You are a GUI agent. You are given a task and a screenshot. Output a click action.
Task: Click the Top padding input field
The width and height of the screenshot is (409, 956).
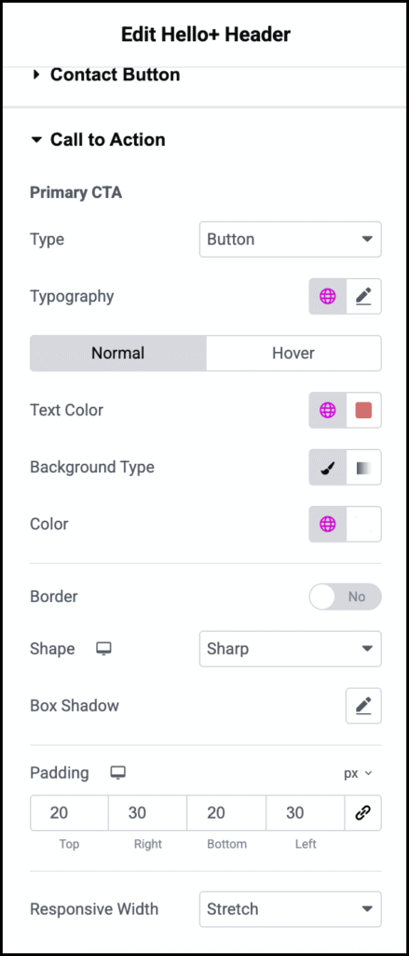[x=69, y=813]
